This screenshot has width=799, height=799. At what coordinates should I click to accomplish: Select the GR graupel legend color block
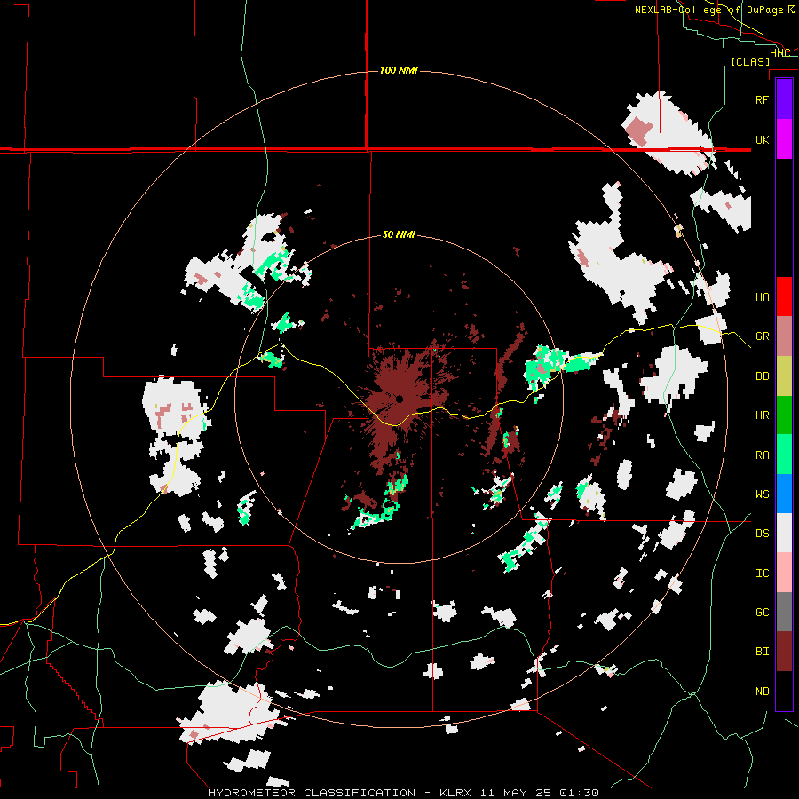[x=784, y=336]
